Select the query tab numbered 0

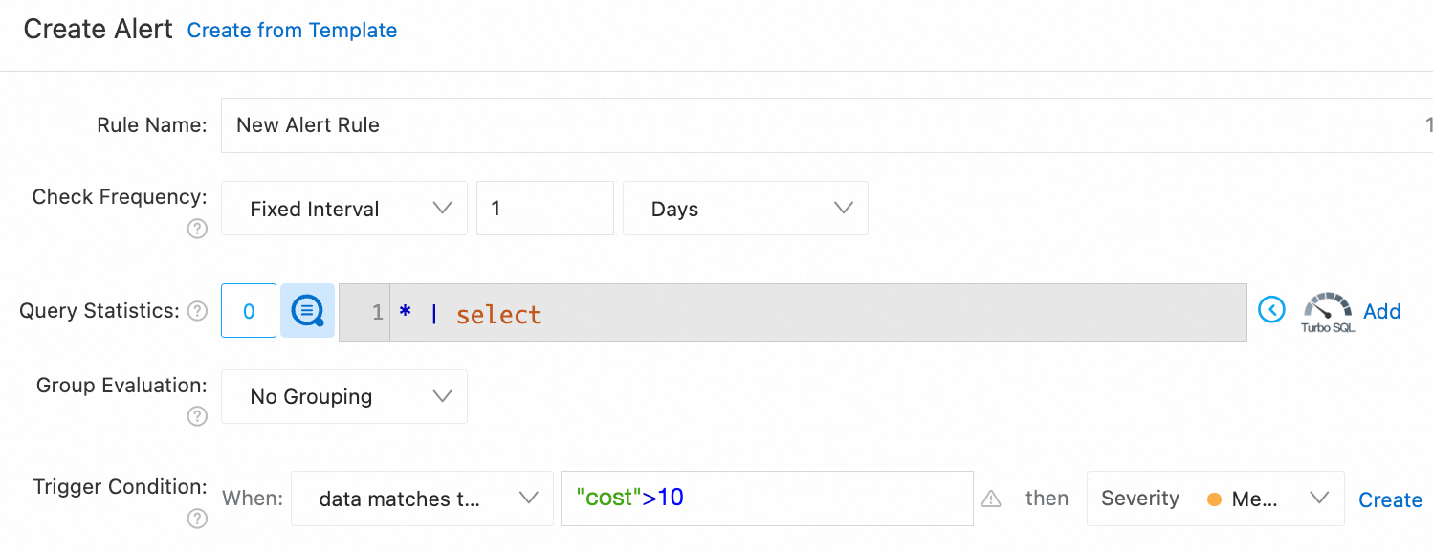[249, 311]
